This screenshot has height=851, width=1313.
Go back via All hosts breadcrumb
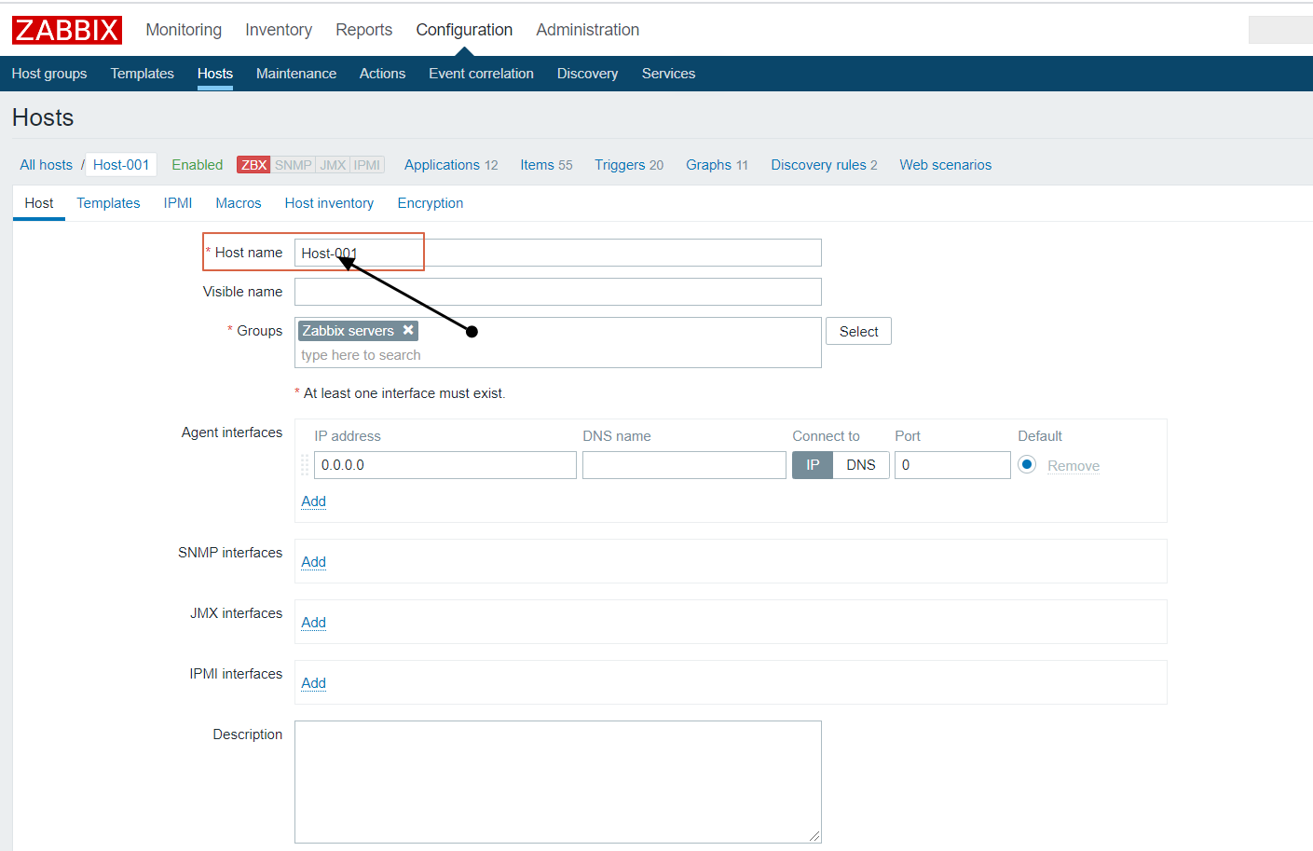click(46, 164)
